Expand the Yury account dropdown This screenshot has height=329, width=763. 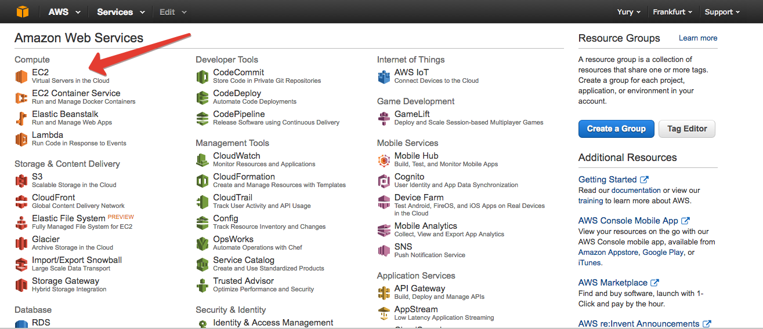click(x=629, y=12)
